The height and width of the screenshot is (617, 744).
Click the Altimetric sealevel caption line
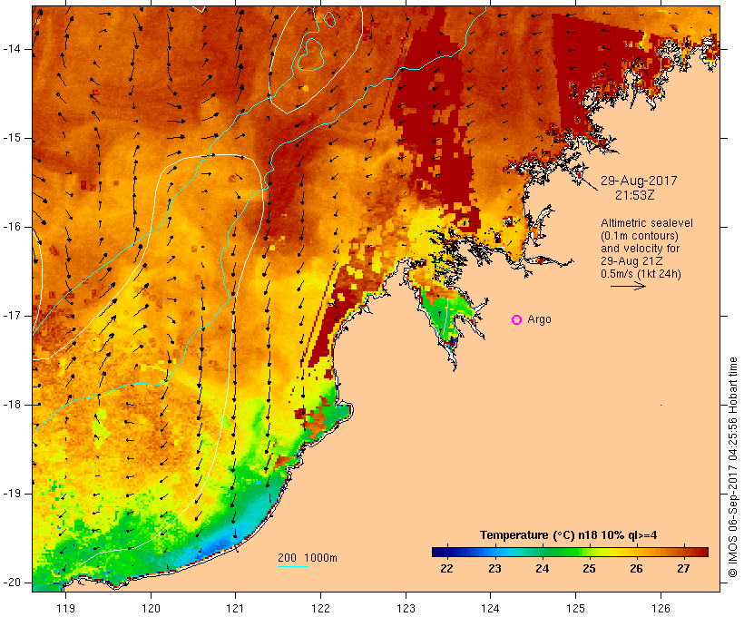click(x=647, y=222)
